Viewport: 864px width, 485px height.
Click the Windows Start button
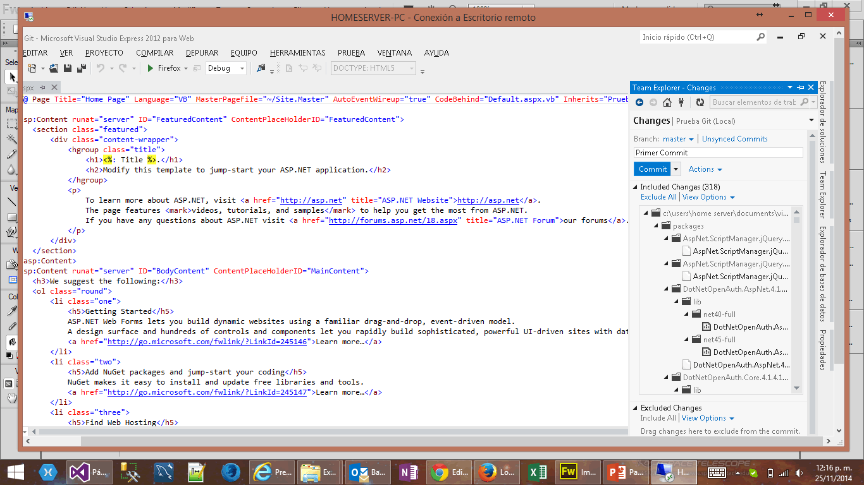tap(15, 472)
